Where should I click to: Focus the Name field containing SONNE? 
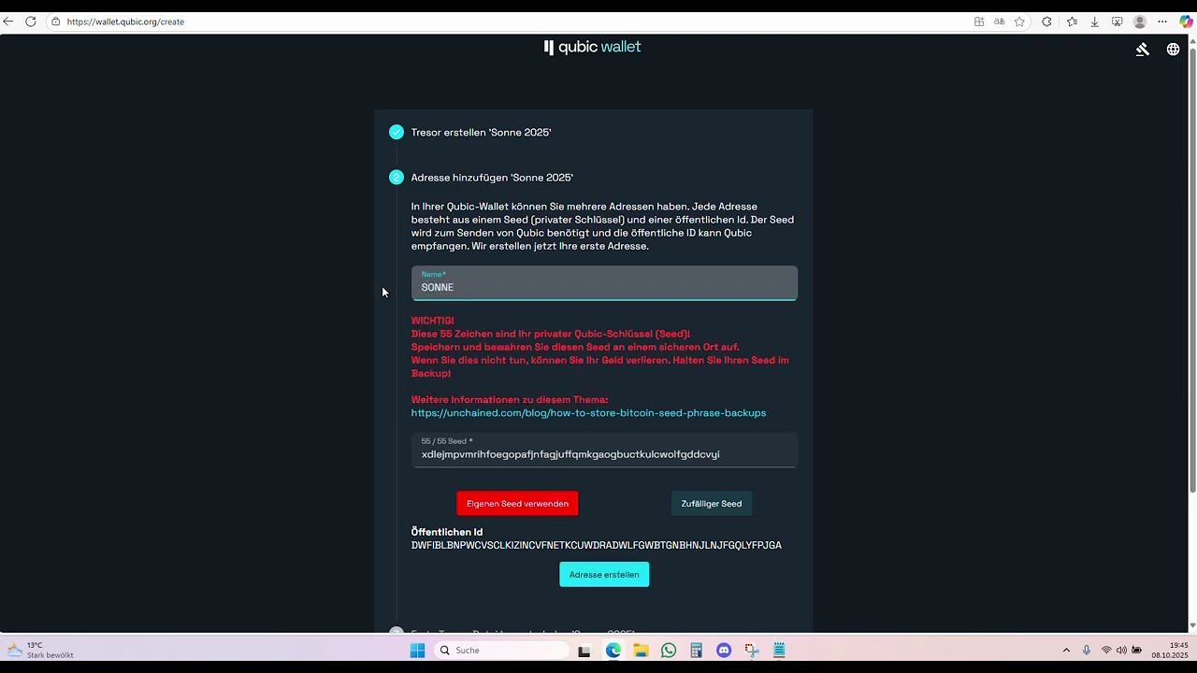(604, 283)
